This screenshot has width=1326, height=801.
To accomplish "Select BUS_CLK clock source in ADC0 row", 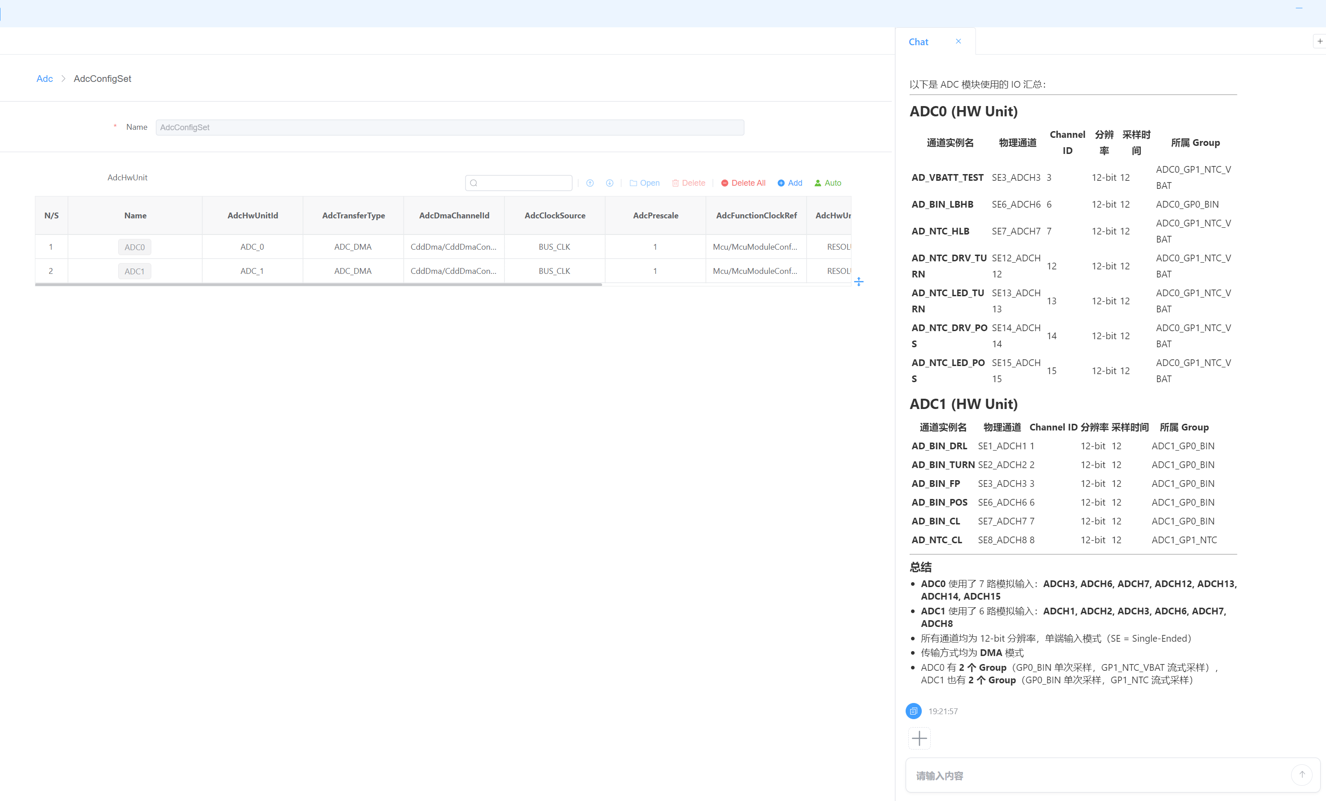I will coord(554,247).
